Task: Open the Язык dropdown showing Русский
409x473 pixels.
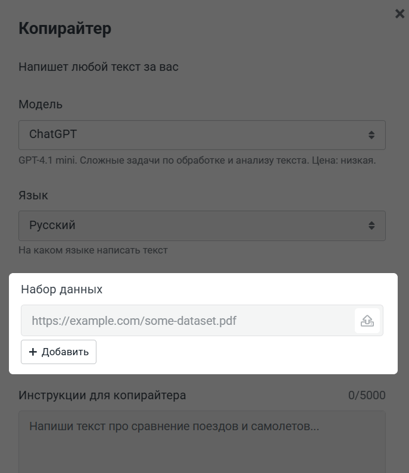Action: pos(202,226)
